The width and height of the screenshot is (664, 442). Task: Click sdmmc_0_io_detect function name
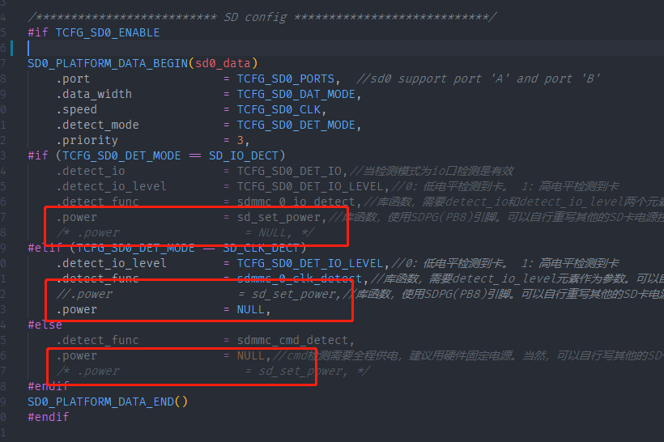[296, 202]
